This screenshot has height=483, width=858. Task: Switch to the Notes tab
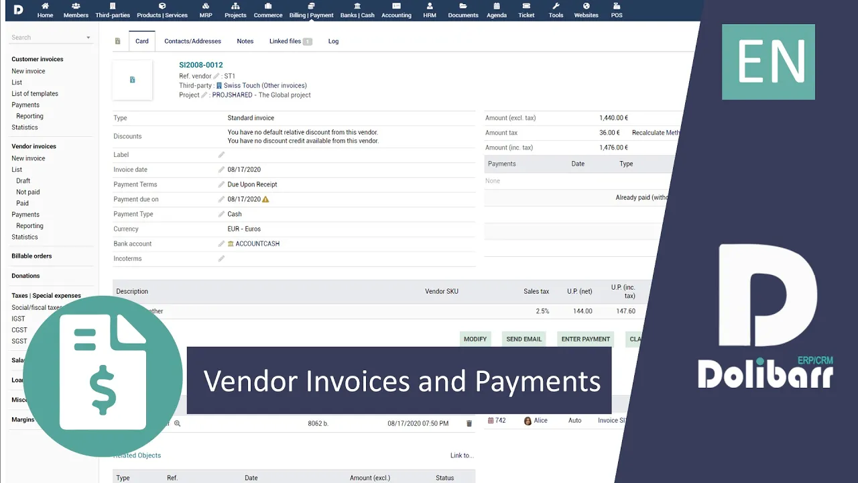pyautogui.click(x=245, y=41)
